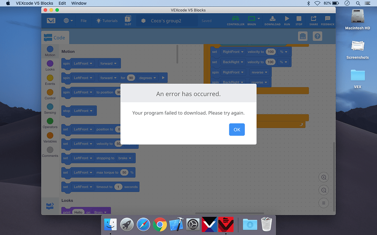Click the Download icon in toolbar
The height and width of the screenshot is (235, 377).
272,19
